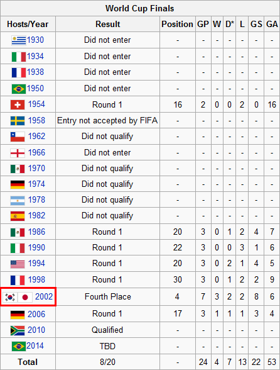Open the 2006 World Cup link
The width and height of the screenshot is (280, 370).
[36, 315]
